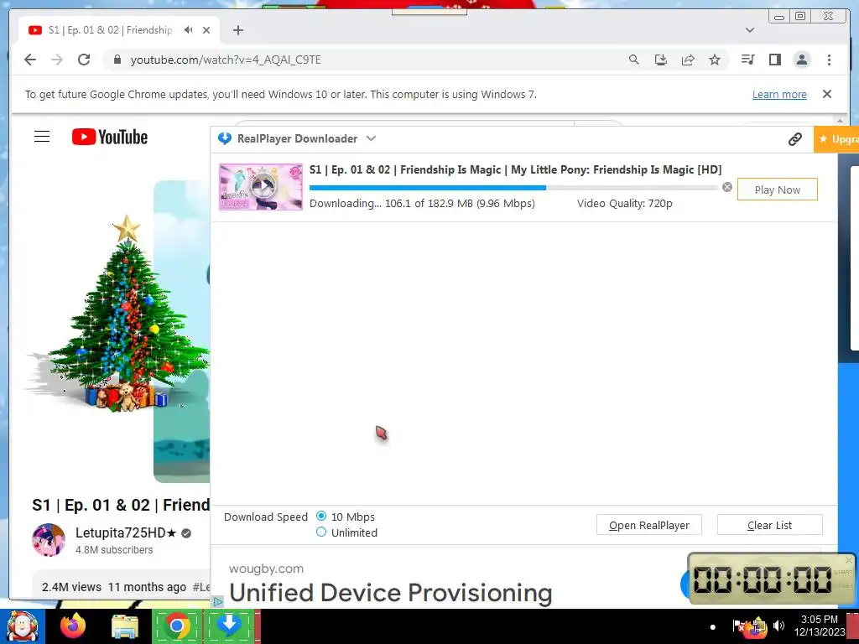Click the RealPlayer Downloader logo icon
This screenshot has width=859, height=644.
(x=225, y=138)
